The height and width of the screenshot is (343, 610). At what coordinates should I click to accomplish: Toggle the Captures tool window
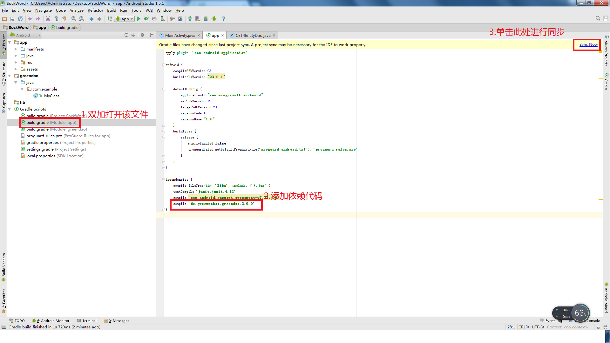(3, 103)
